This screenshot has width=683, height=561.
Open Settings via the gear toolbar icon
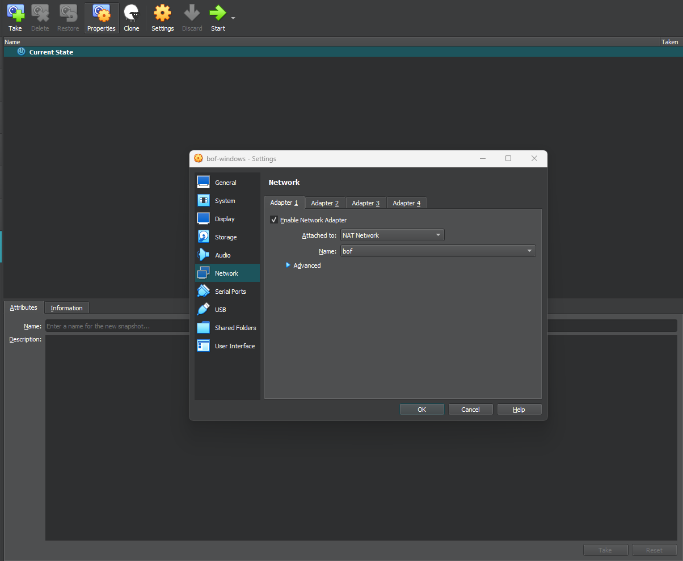(162, 18)
